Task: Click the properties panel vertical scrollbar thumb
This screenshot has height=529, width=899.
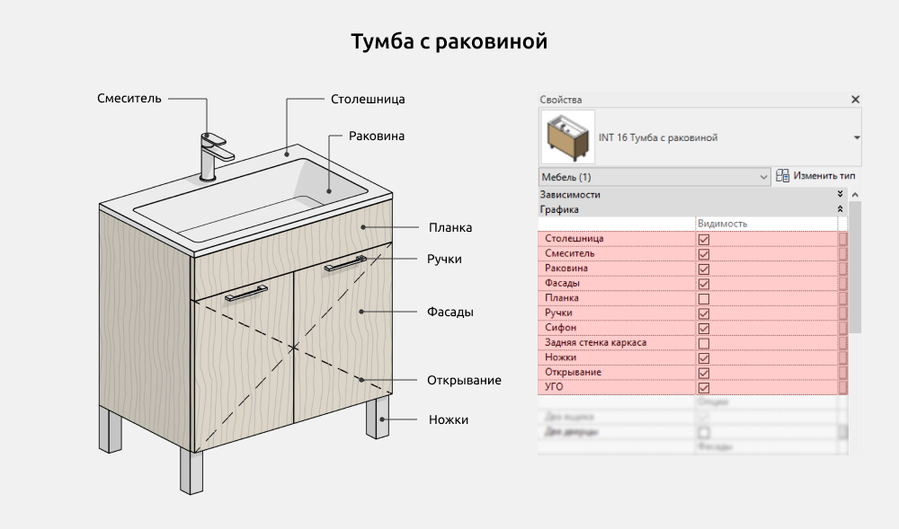Action: click(x=855, y=267)
